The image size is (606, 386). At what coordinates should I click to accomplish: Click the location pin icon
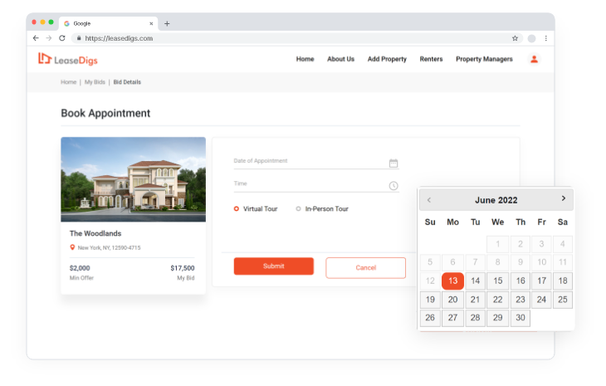pyautogui.click(x=72, y=247)
